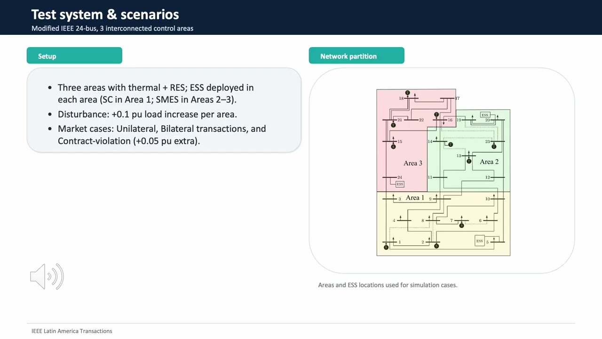602x339 pixels.
Task: Click the ESS box beside bus 20
Action: pyautogui.click(x=485, y=115)
